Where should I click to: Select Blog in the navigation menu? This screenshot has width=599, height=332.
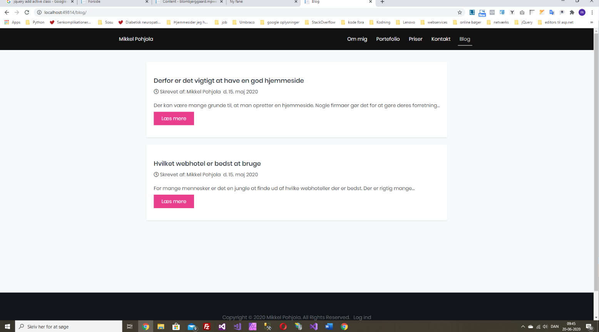pos(465,39)
